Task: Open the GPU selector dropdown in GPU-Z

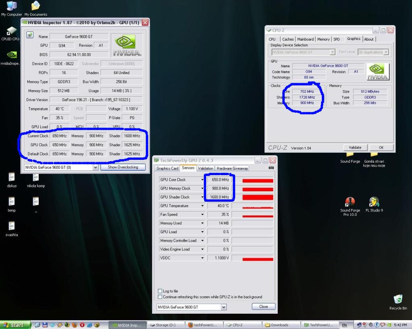Action: point(224,307)
